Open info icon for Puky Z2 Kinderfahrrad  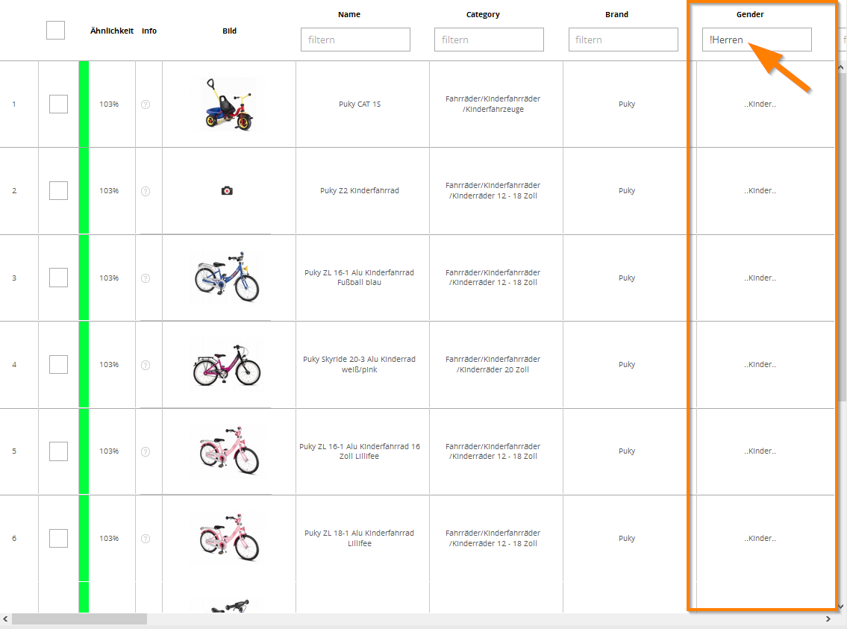tap(146, 191)
